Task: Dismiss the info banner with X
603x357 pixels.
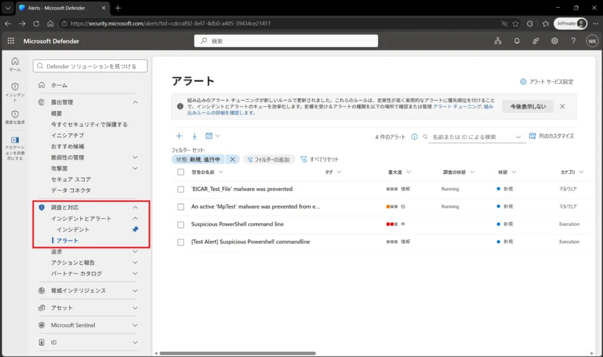Action: coord(562,106)
